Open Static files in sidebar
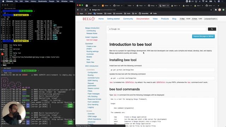Image resolution: width=226 pixels, height=127 pixels. coord(90,62)
